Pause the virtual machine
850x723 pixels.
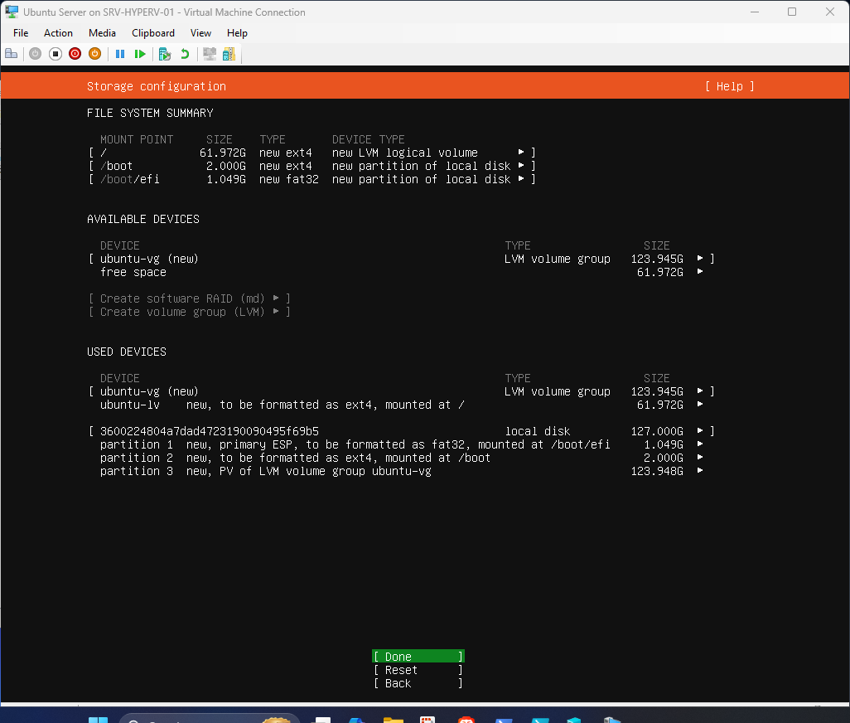point(120,54)
